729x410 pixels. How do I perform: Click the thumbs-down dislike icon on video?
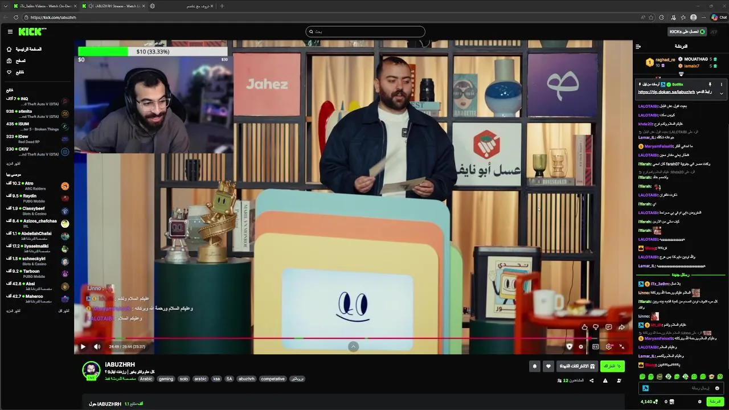tap(596, 327)
